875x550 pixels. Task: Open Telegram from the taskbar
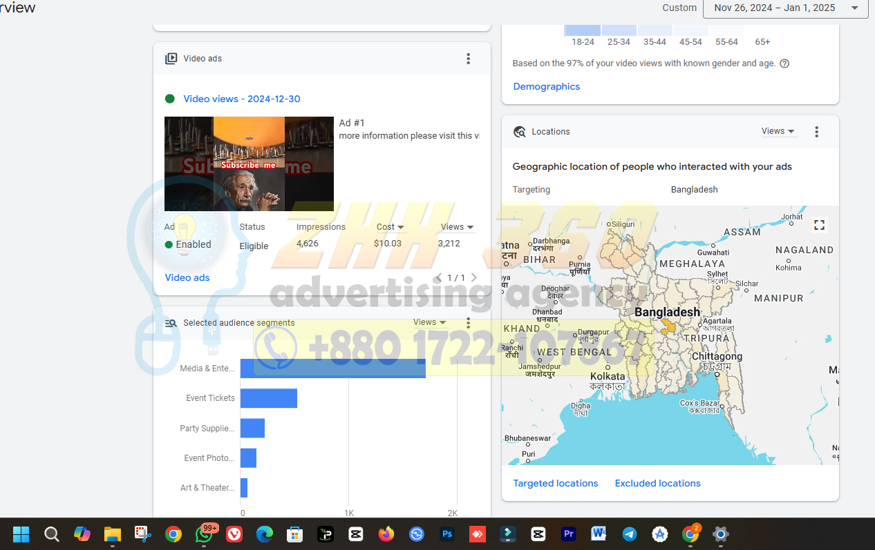coord(630,534)
